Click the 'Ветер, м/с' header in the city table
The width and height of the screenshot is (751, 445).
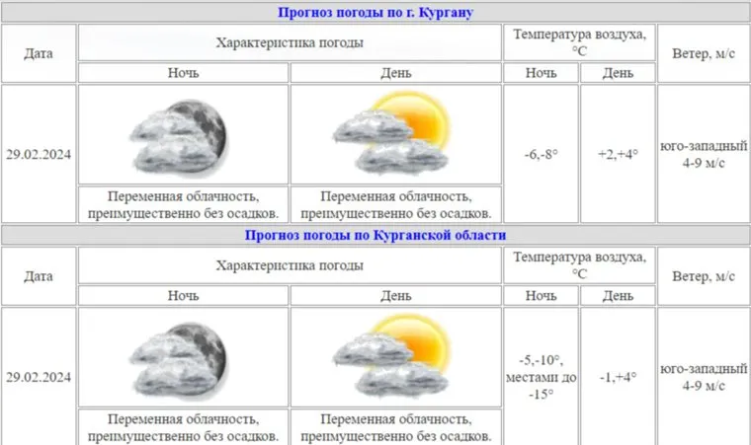click(704, 53)
